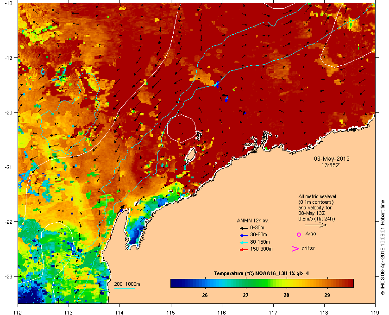389x315 pixels.
Task: Click the dark red end of temperature colorbar
Action: click(351, 283)
